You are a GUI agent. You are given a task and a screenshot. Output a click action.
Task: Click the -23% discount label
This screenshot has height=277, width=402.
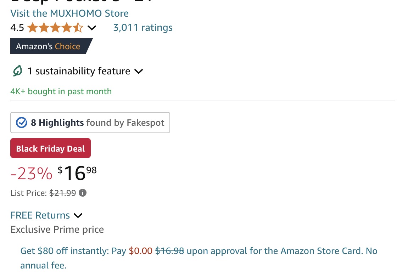click(31, 174)
